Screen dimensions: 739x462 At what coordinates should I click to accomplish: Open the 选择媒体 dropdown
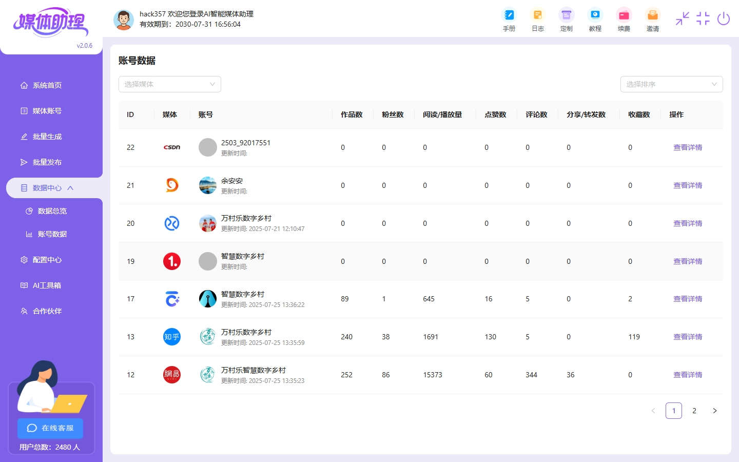[x=169, y=84]
